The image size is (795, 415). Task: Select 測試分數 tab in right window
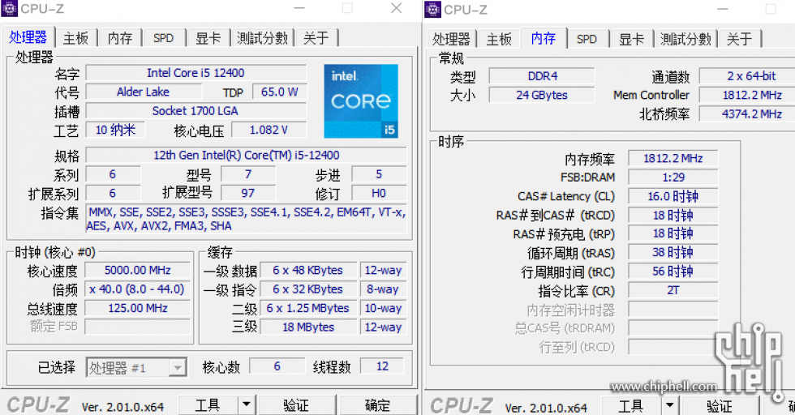coord(685,39)
